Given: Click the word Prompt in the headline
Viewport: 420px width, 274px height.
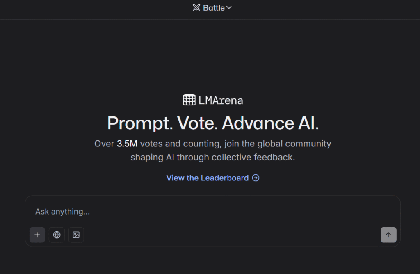Looking at the screenshot, I should click(x=140, y=123).
